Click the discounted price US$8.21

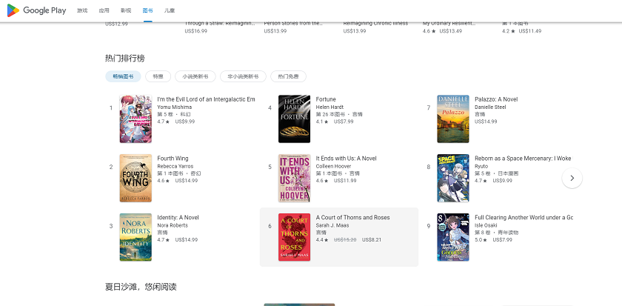(372, 240)
